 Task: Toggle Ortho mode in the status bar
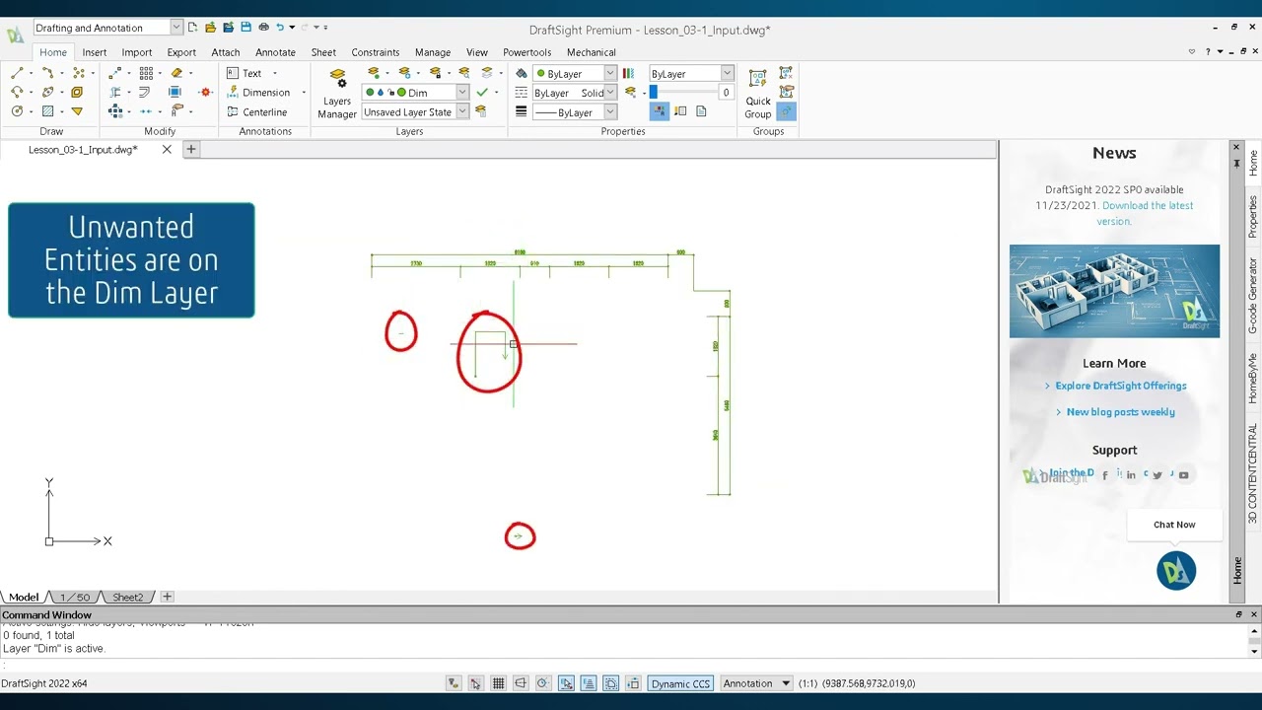coord(521,683)
